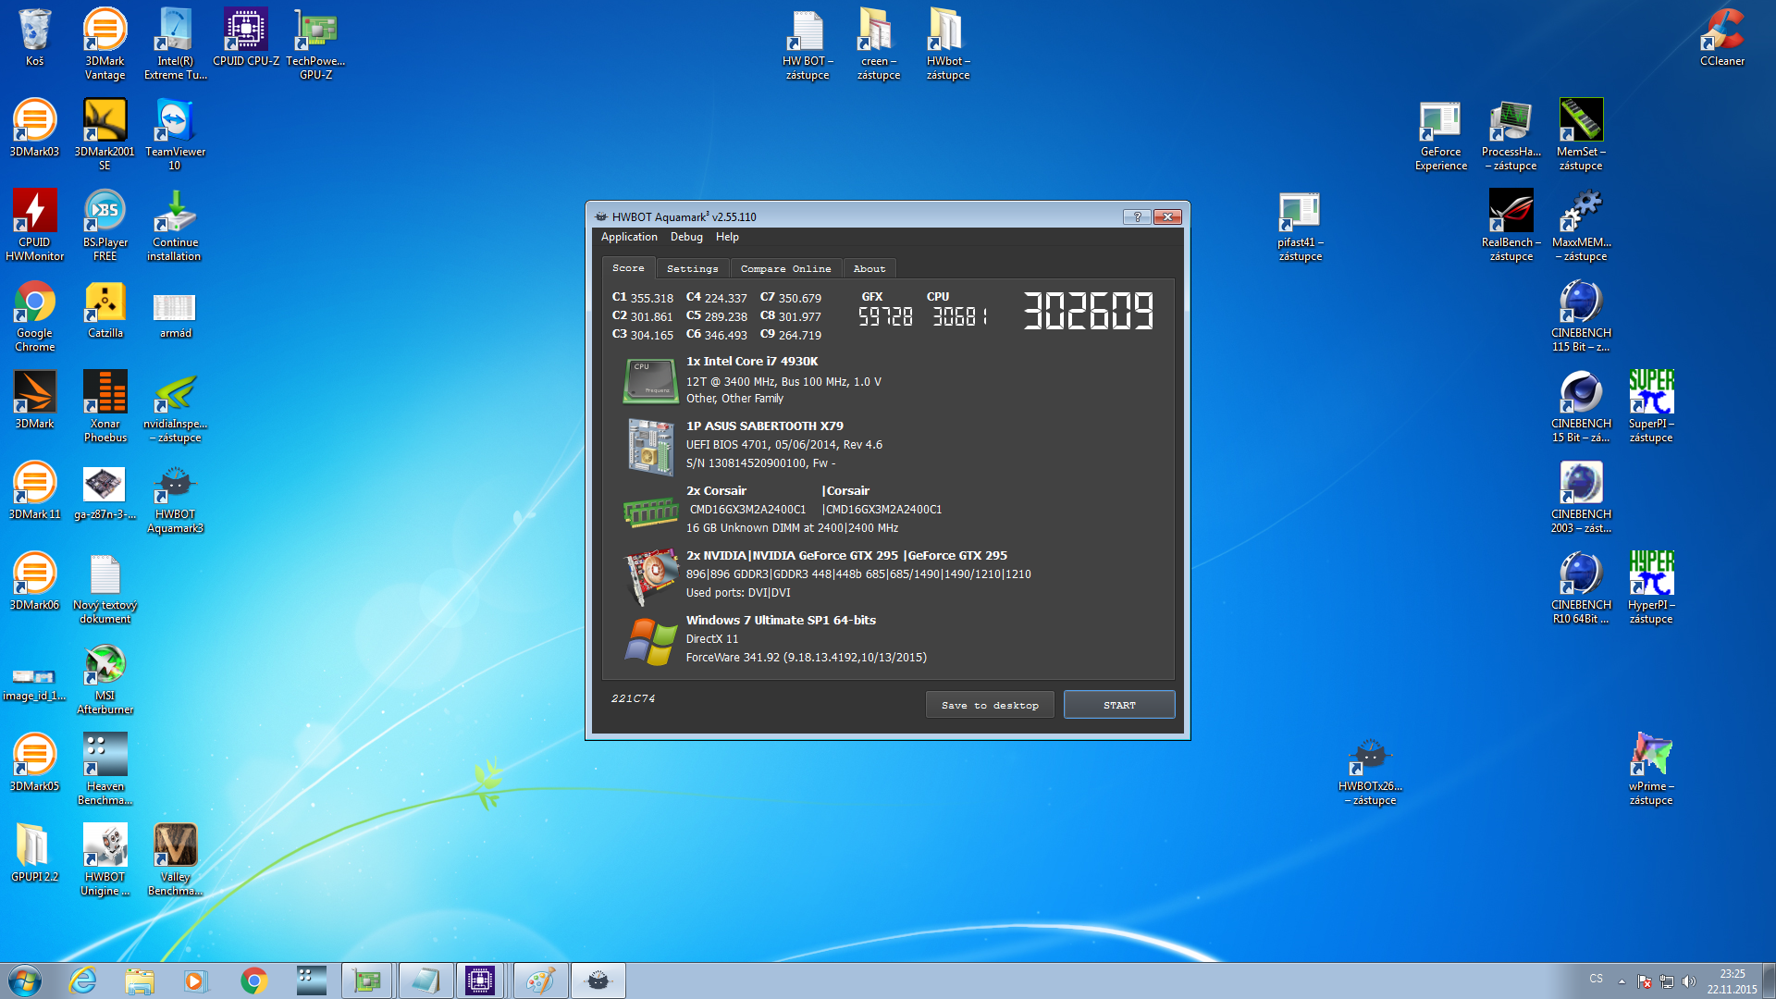Click the CPU chip icon in Aquamark

651,381
